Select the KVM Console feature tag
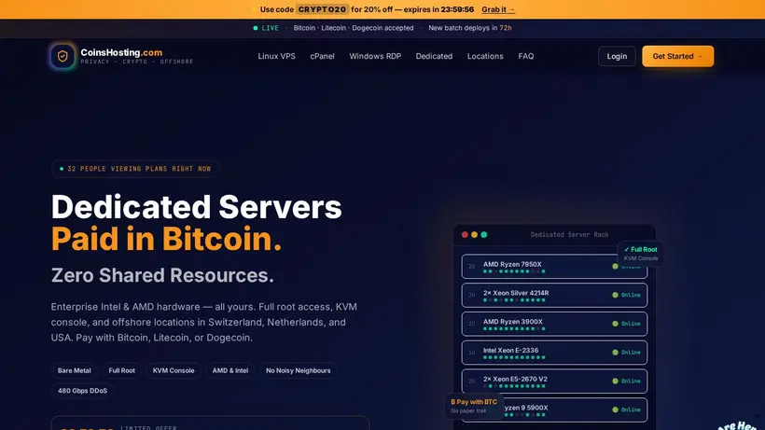Image resolution: width=765 pixels, height=430 pixels. click(174, 370)
